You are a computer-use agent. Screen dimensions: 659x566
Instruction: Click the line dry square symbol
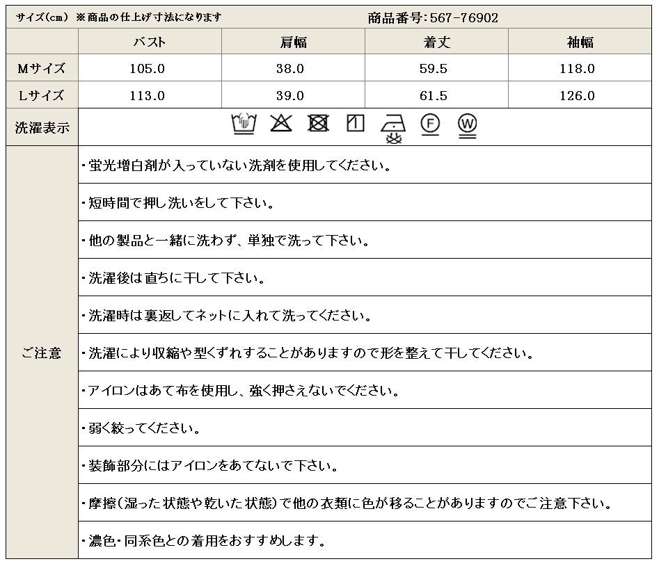pyautogui.click(x=355, y=123)
